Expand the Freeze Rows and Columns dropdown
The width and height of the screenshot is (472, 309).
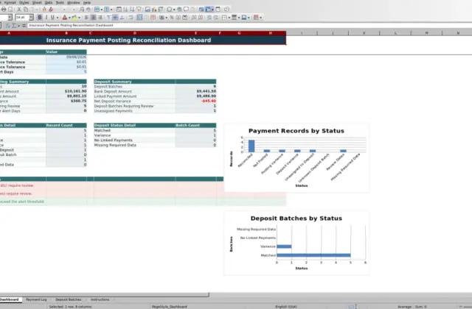point(212,10)
